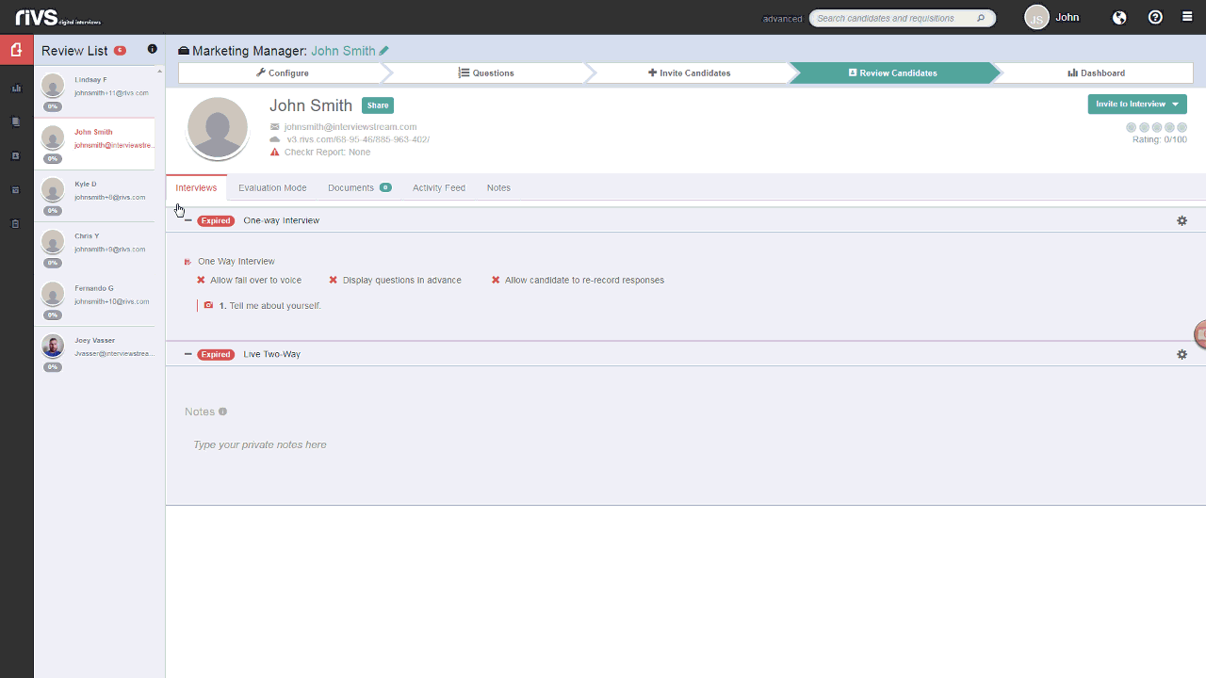Screen dimensions: 1206x678
Task: Click the search magnifier icon
Action: click(981, 18)
